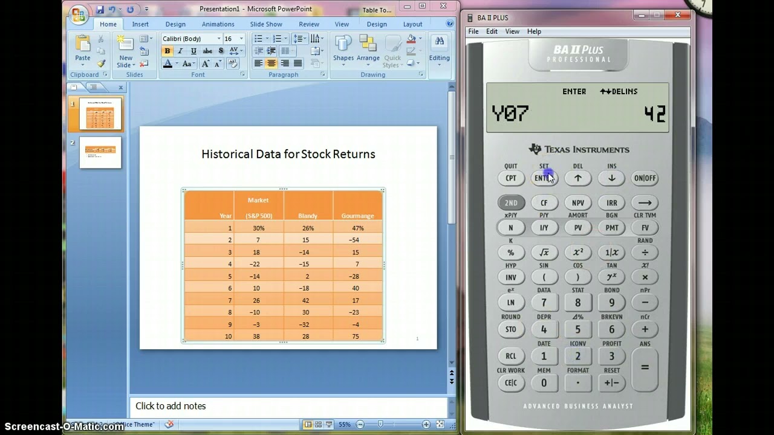Open the font name dropdown
The height and width of the screenshot is (435, 774).
[218, 39]
